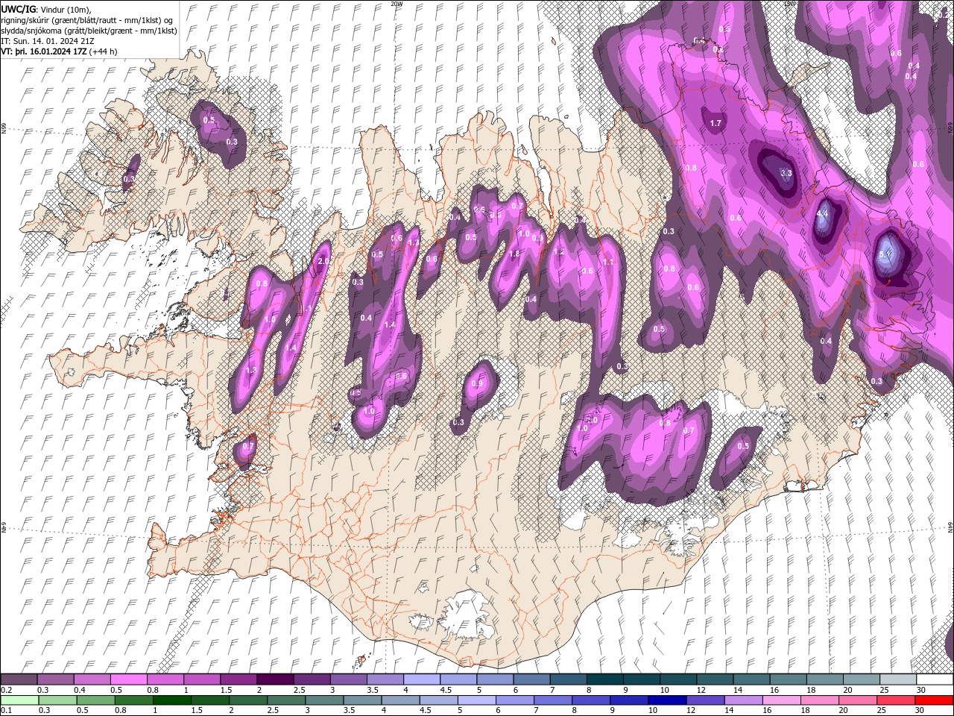Click top legend swatch between 0.2 and 0.3
Screen dimensions: 954x716
coord(19,679)
